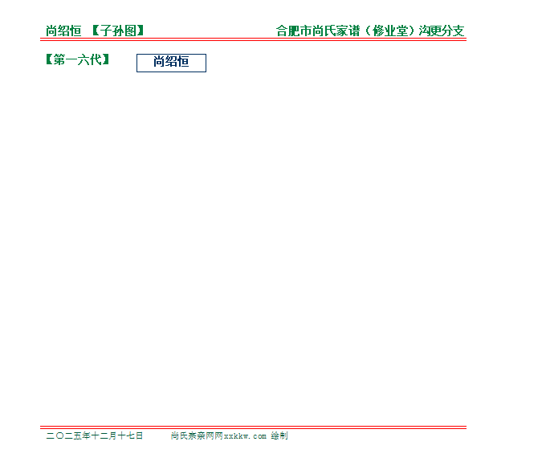The height and width of the screenshot is (466, 546).
Task: Click the border of the 尚绍恒 box
Action: (x=137, y=63)
